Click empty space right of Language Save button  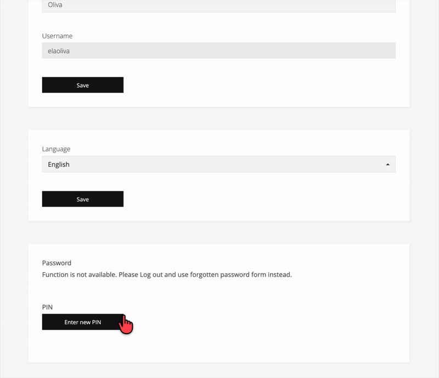tap(252, 199)
